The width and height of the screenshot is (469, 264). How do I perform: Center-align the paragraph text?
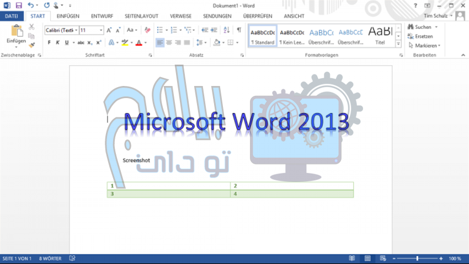(169, 42)
